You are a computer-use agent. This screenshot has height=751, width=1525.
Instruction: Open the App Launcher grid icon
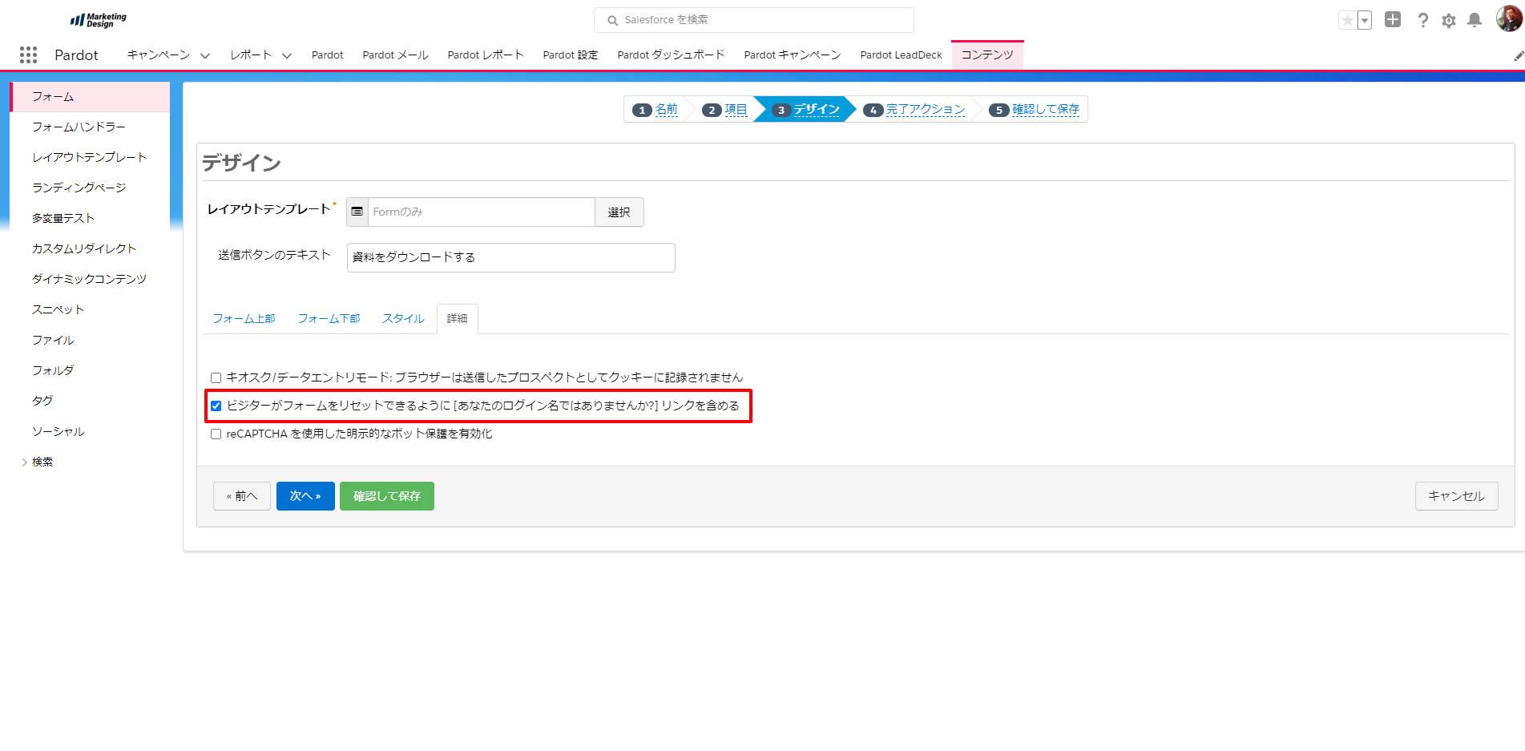(x=29, y=55)
